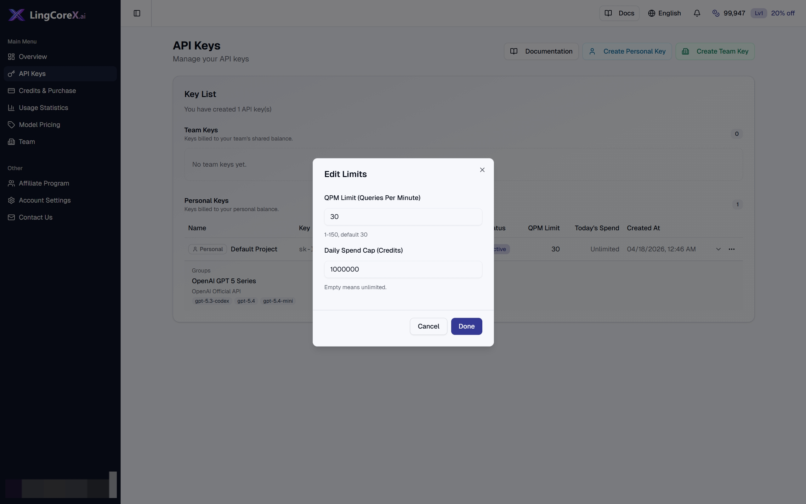Click Create Personal Key button

click(x=627, y=51)
